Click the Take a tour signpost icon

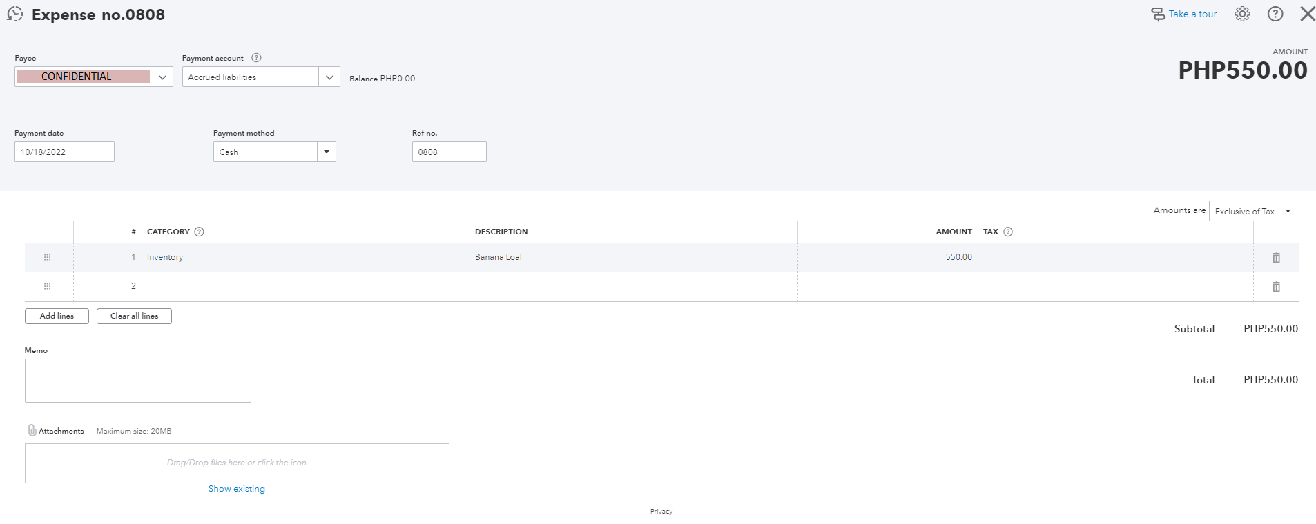coord(1158,14)
